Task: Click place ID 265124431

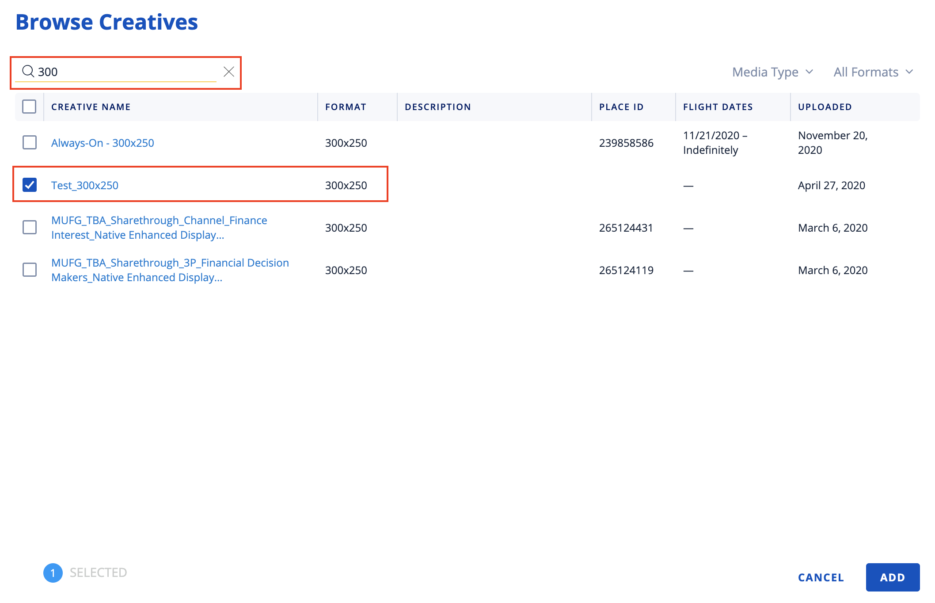Action: pyautogui.click(x=626, y=228)
